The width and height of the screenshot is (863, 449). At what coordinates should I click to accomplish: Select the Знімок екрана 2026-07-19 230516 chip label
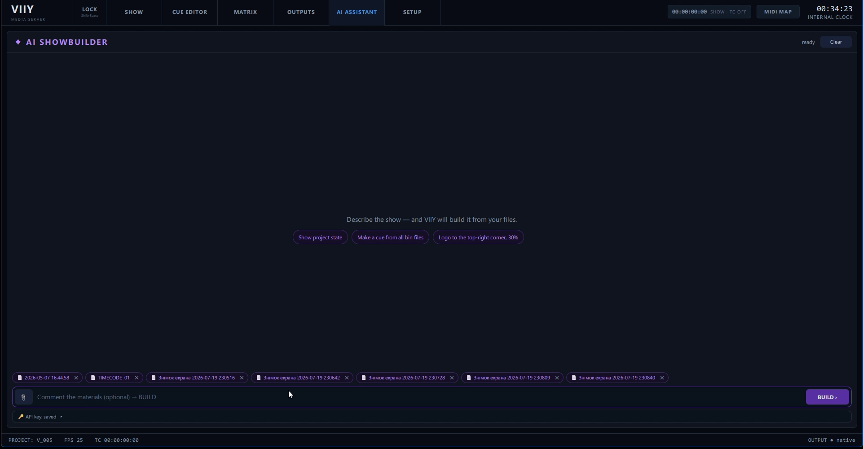197,378
